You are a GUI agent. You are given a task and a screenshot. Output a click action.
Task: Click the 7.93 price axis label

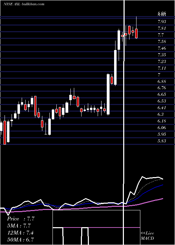pos(162,22)
